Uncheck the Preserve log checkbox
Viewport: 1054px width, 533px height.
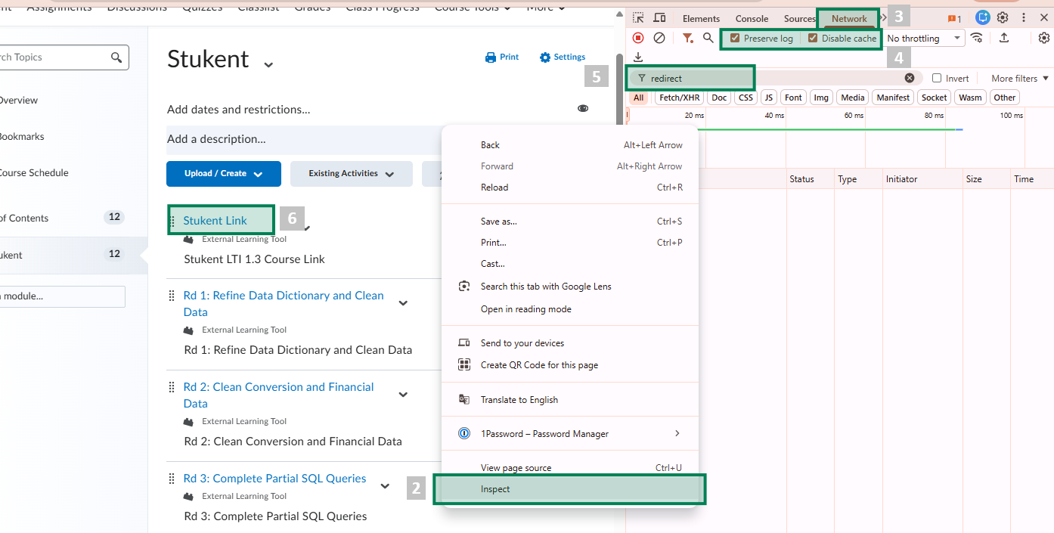[735, 39]
